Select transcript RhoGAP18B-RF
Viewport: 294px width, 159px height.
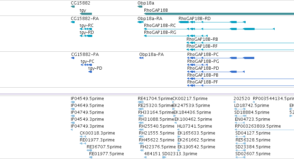click(x=202, y=46)
